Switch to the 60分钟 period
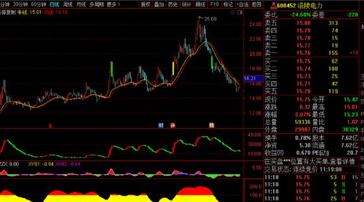364x202 pixels. (x=39, y=4)
